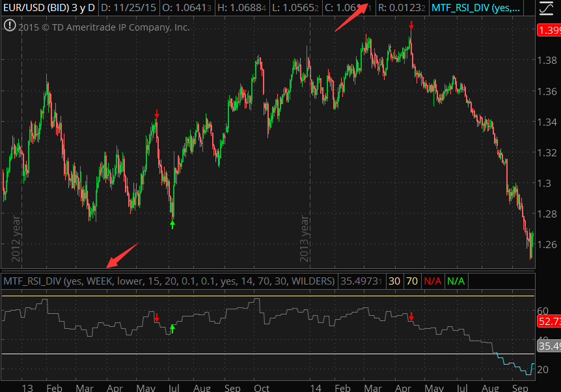Click the red sell arrow above the April 2014 price high
This screenshot has height=392, width=561.
(x=411, y=25)
